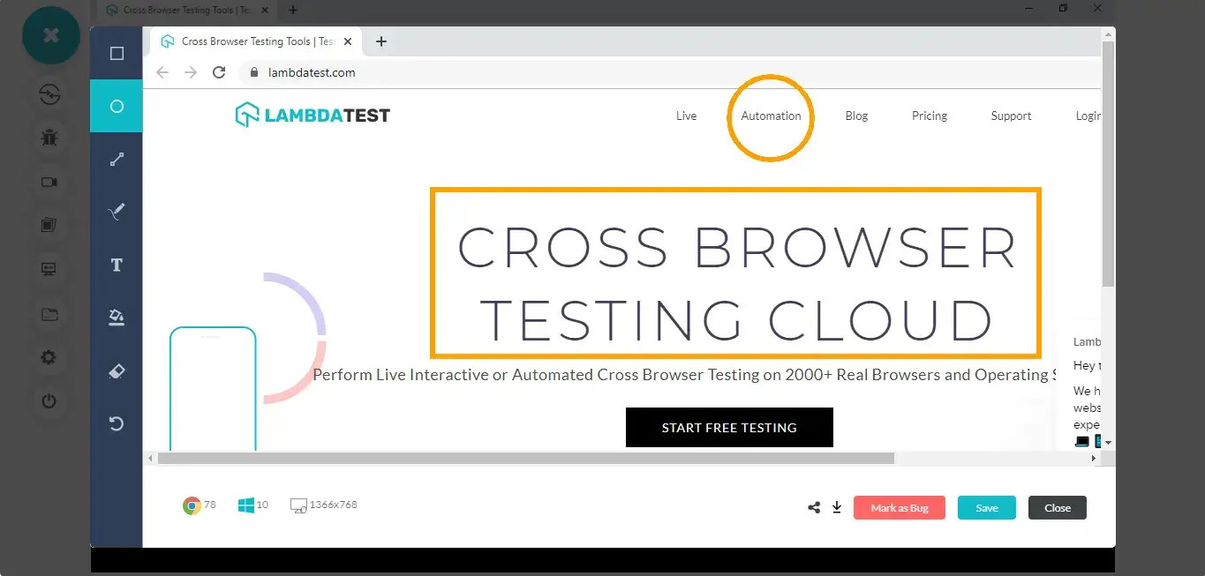Open the folder icon in left sidebar
1205x576 pixels.
click(x=49, y=314)
